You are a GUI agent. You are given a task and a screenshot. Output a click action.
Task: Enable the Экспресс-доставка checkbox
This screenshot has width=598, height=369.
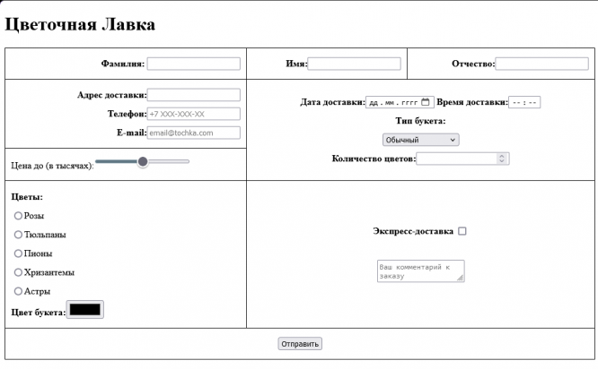pyautogui.click(x=462, y=231)
